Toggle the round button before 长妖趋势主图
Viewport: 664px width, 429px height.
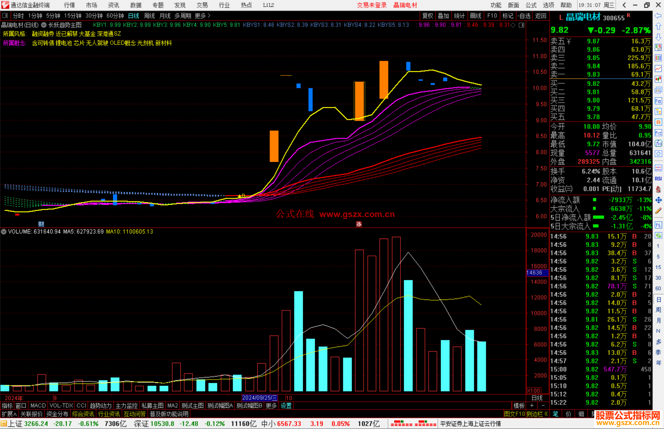(44, 25)
